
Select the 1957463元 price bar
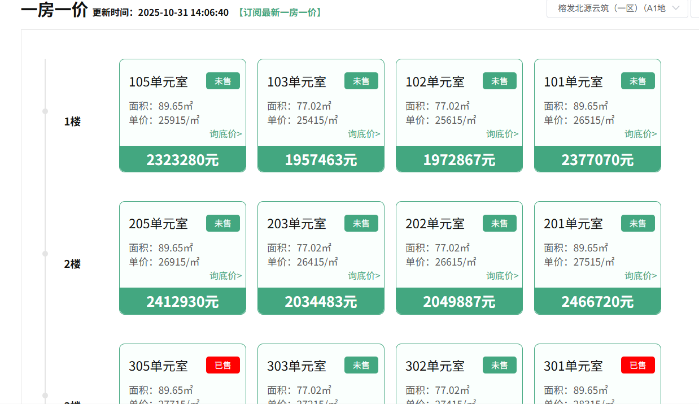coord(321,159)
